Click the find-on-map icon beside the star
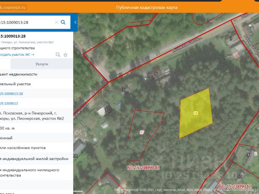The width and height of the screenshot is (259, 194). (x=58, y=54)
